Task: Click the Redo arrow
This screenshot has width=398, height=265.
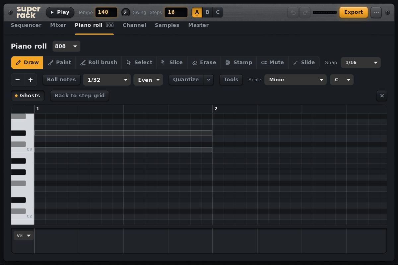Action: (305, 12)
